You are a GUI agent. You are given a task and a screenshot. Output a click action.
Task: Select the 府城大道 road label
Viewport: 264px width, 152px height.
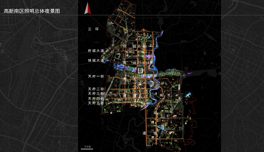point(95,50)
